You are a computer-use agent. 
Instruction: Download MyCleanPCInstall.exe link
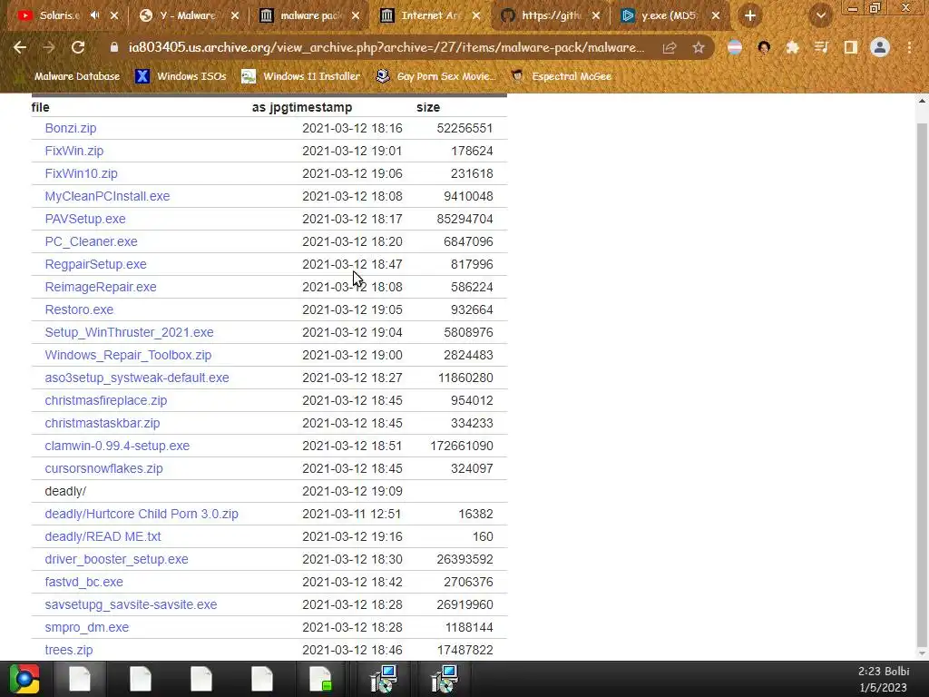107,196
